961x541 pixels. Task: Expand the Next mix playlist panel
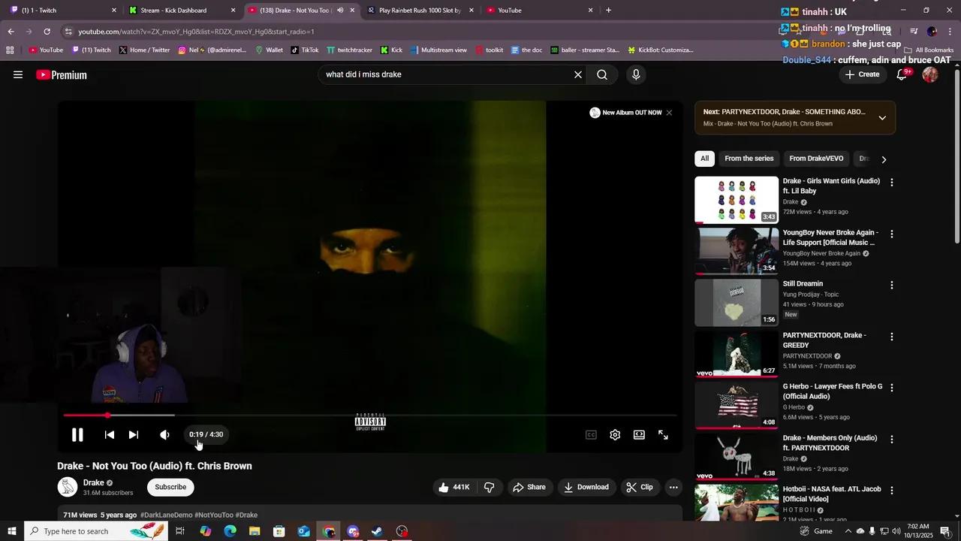coord(882,118)
